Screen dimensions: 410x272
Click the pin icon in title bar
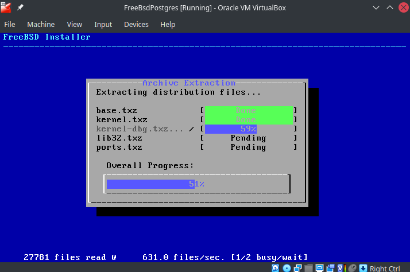(x=20, y=7)
